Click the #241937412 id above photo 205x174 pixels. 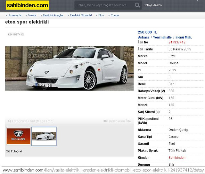pos(16,35)
